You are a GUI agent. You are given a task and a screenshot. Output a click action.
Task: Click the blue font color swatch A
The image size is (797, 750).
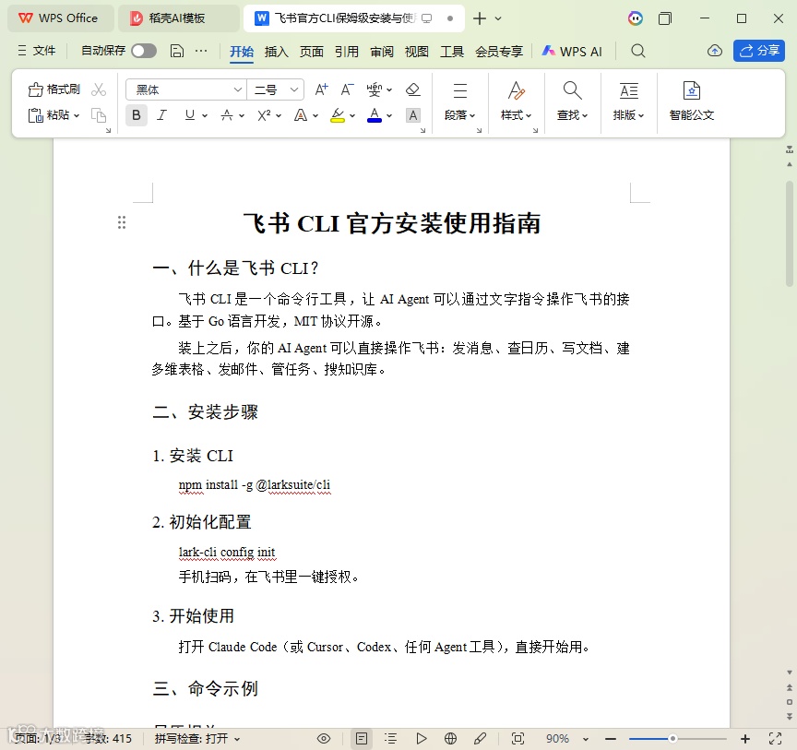pyautogui.click(x=375, y=115)
